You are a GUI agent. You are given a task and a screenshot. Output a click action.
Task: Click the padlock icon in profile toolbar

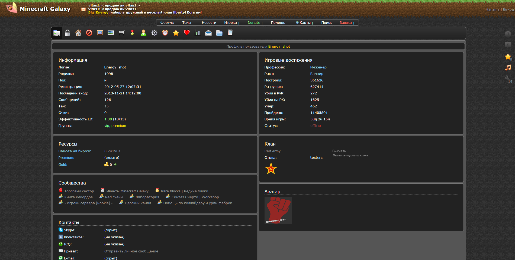tap(67, 33)
